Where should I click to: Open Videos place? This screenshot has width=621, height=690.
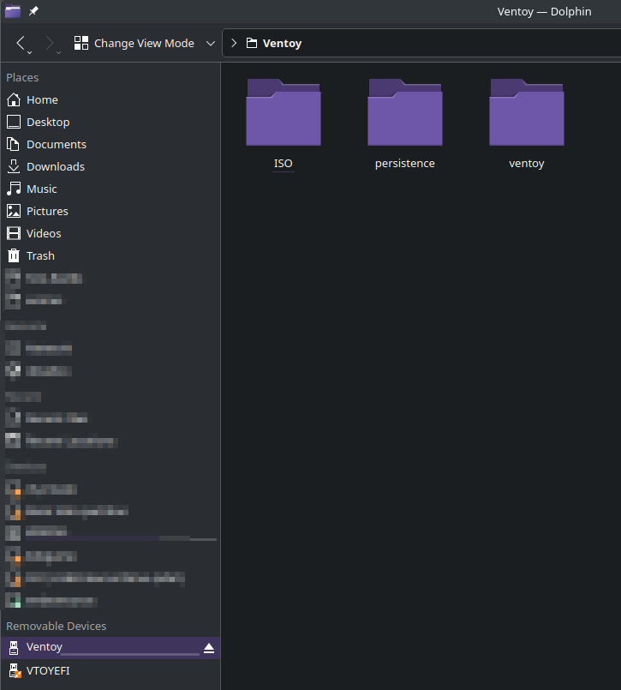44,233
